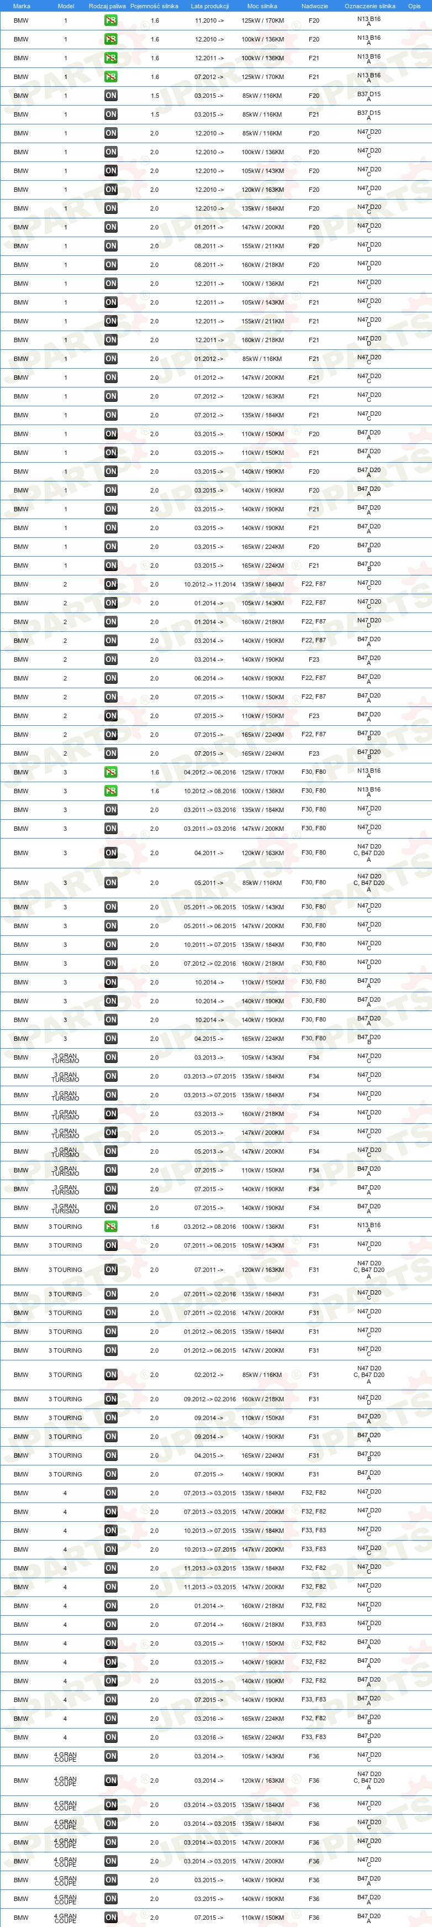Click '3 TOURING' in the 07.2011 -> 06.2015 row

(66, 1245)
